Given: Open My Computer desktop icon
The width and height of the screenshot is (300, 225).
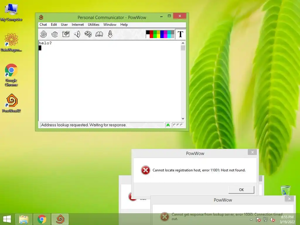Looking at the screenshot, I should point(11,12).
